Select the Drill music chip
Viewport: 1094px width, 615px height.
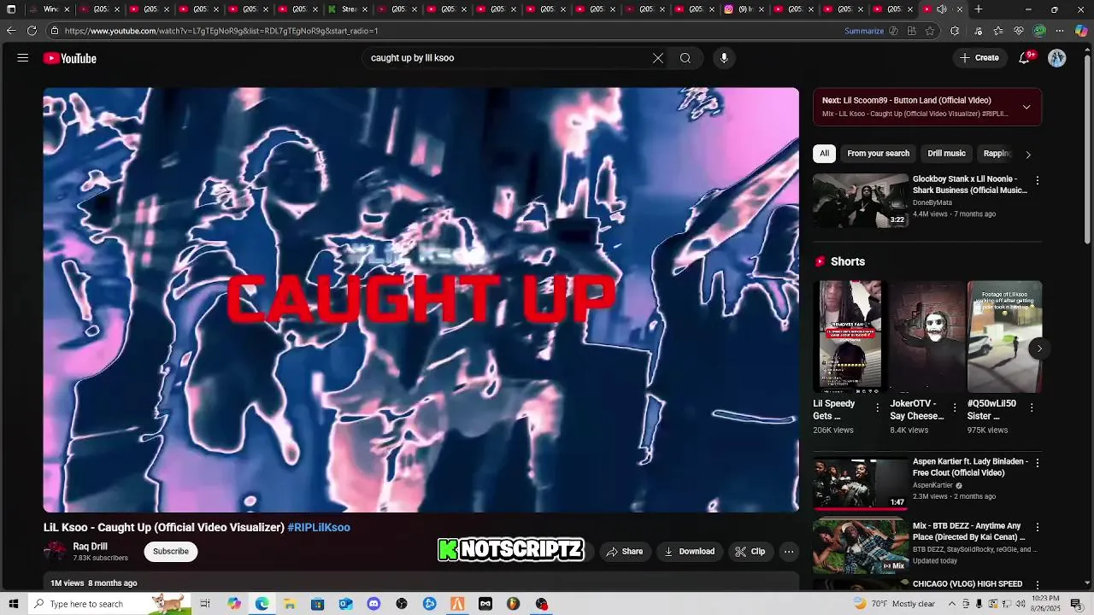(x=947, y=154)
